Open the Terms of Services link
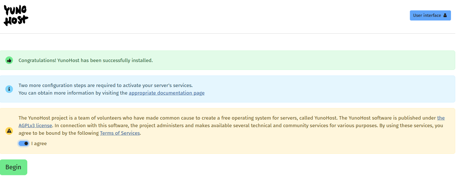This screenshot has height=176, width=456. tap(120, 133)
